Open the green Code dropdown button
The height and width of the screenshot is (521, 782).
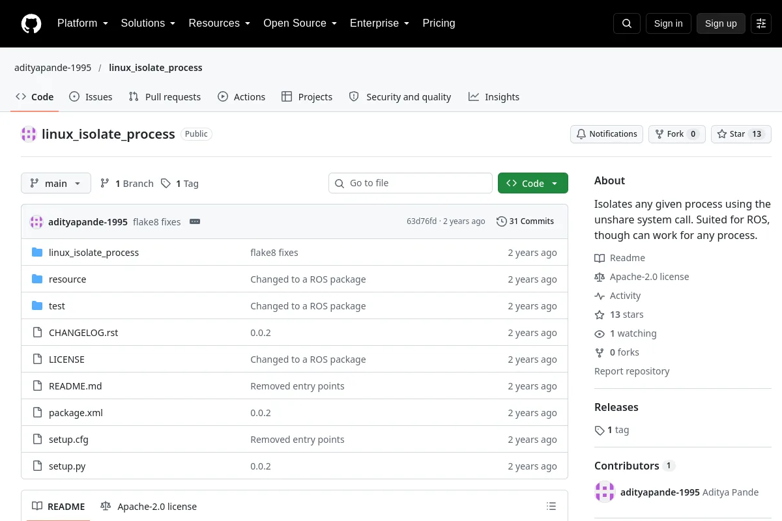pos(533,183)
